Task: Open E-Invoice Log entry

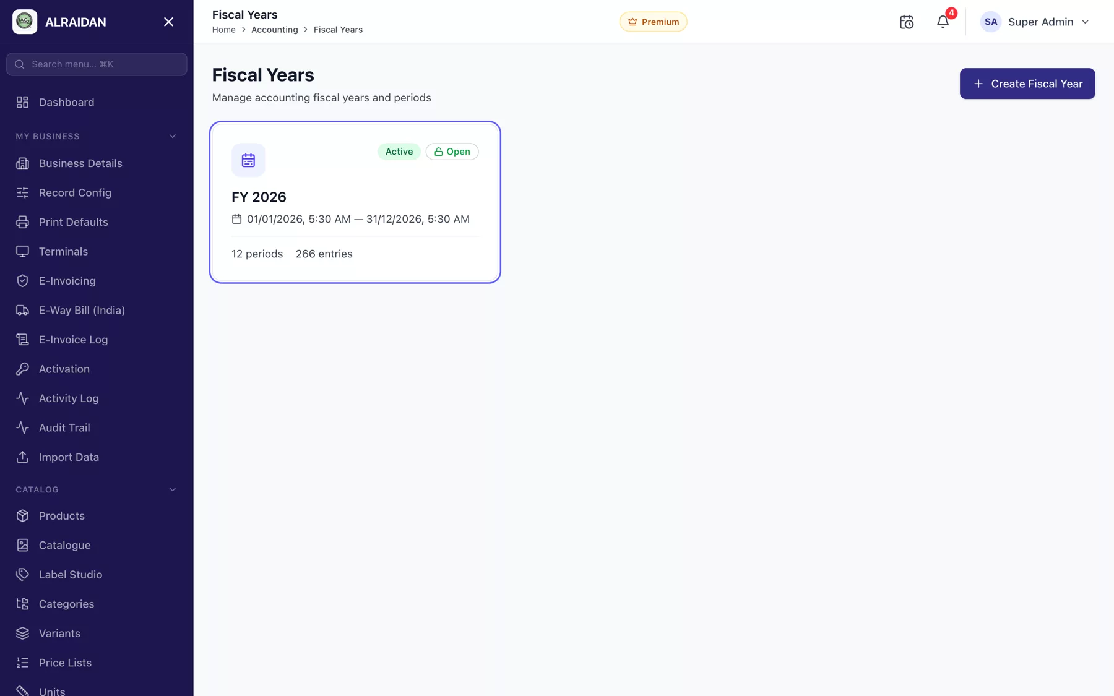Action: [97, 340]
